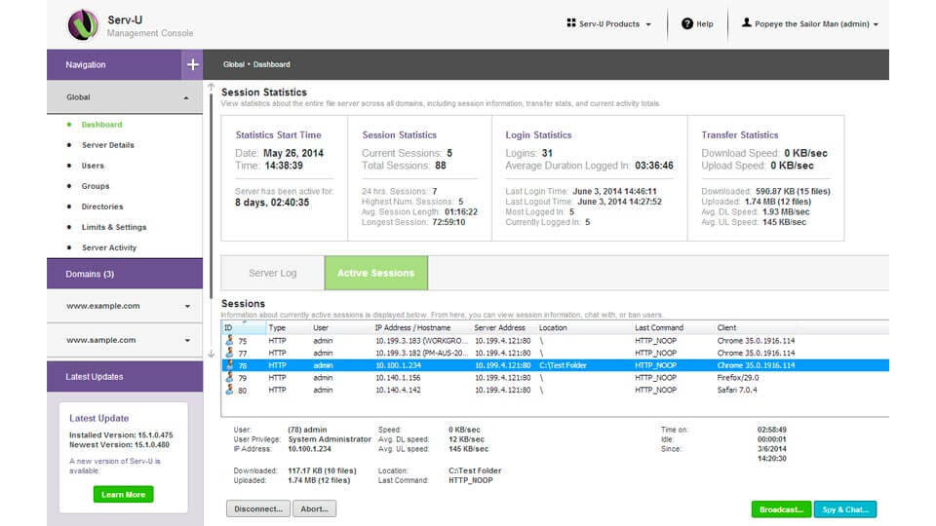Click the Spy & Chat... button
The width and height of the screenshot is (936, 526).
pyautogui.click(x=845, y=509)
